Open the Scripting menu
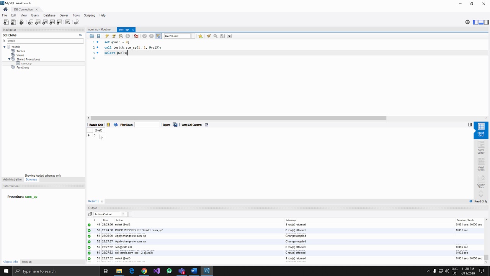This screenshot has height=276, width=490. tap(90, 15)
